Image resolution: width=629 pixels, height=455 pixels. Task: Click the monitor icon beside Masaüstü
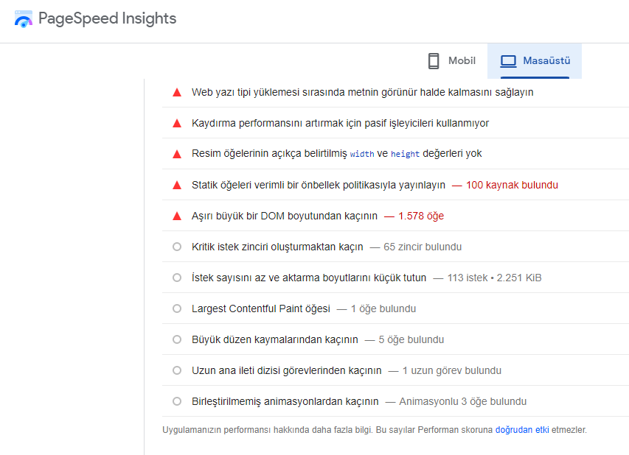(x=507, y=61)
